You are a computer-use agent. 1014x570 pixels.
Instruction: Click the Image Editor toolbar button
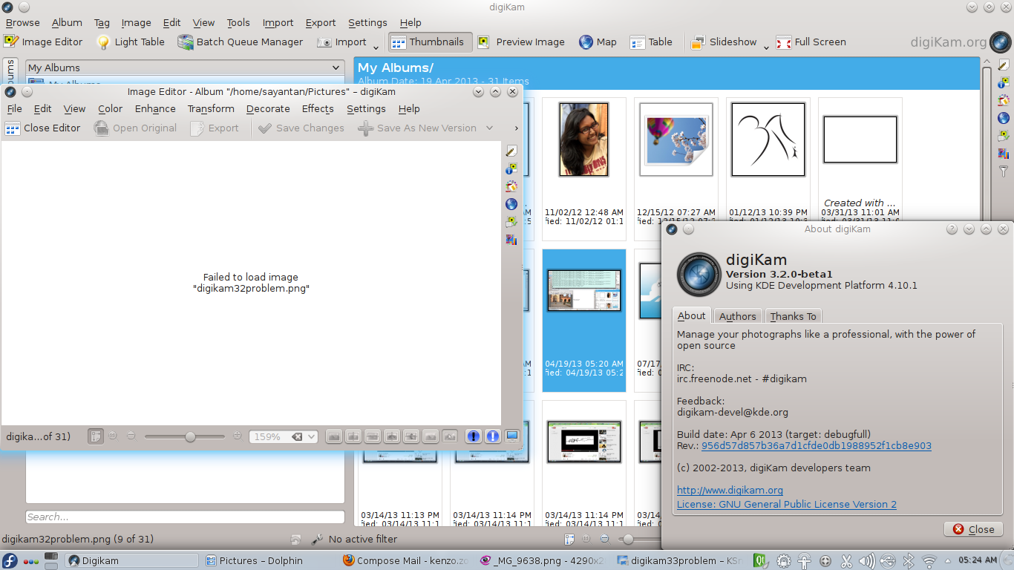[43, 42]
